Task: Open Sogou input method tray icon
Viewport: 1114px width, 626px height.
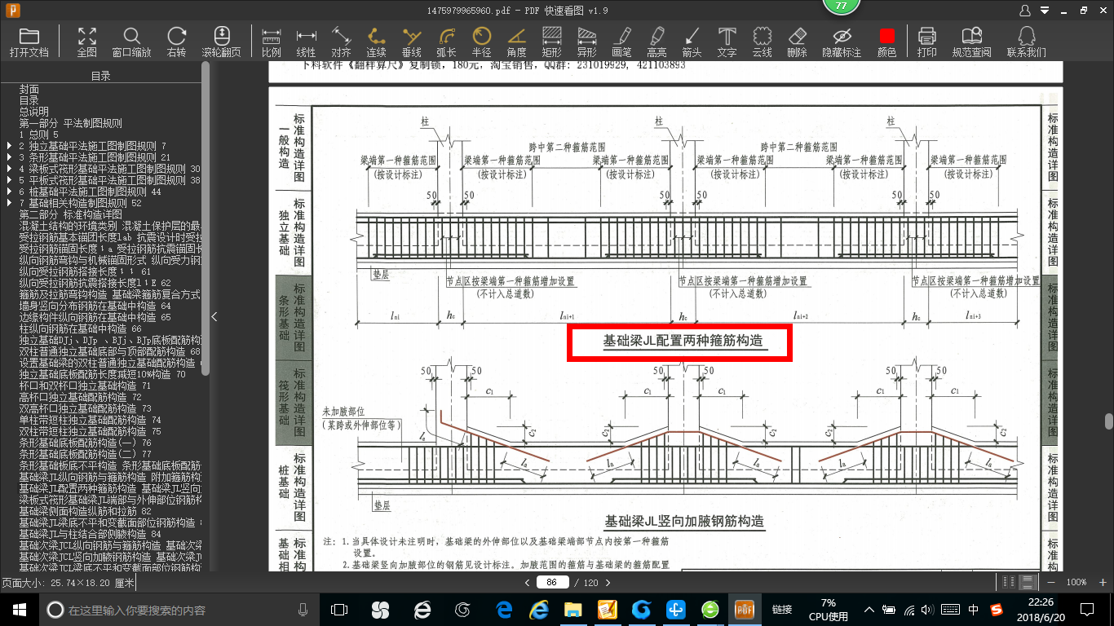Action: click(996, 609)
